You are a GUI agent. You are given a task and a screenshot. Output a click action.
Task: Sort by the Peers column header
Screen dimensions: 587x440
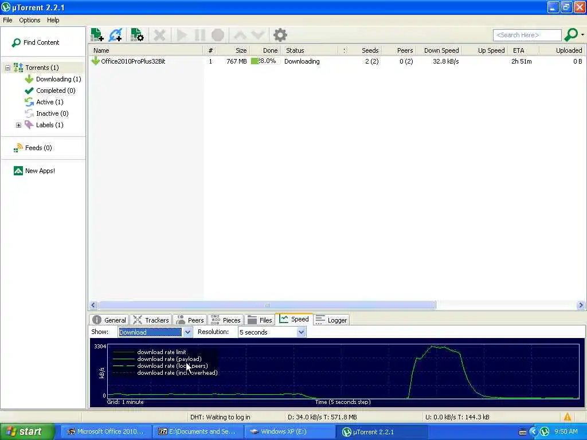tap(399, 50)
